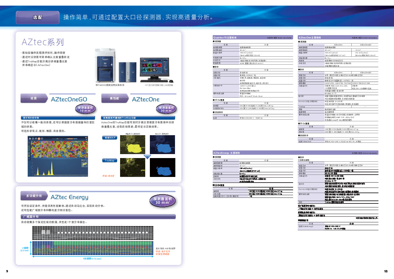
Task: Select the blue As L conventional map image
Action: click(x=162, y=145)
